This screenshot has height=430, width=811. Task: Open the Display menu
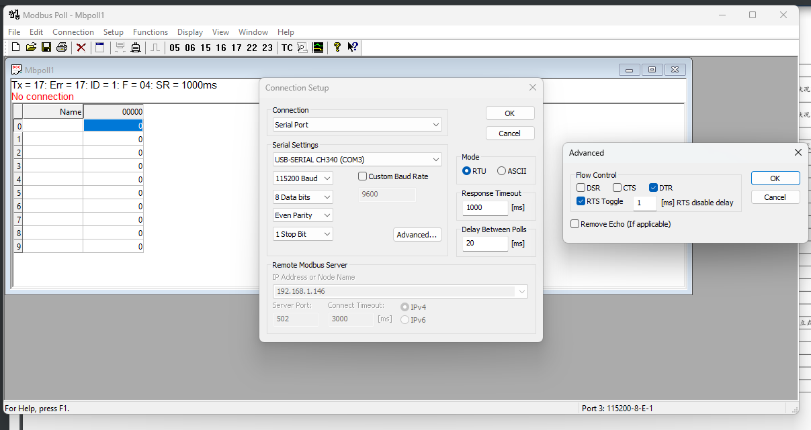pyautogui.click(x=190, y=32)
